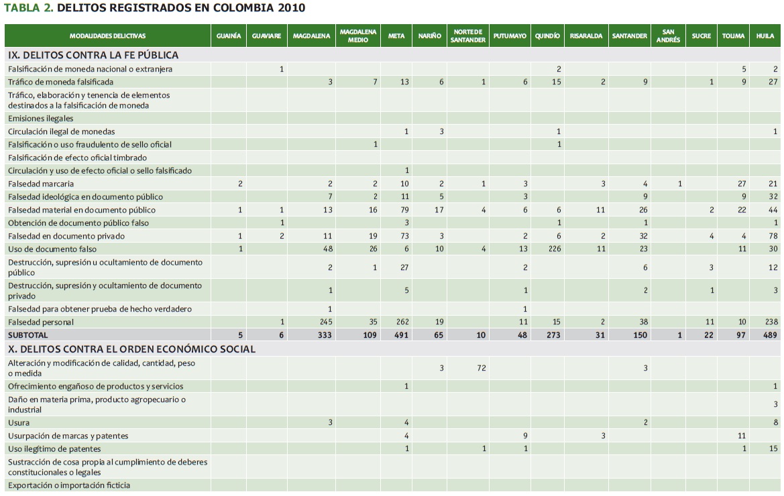The height and width of the screenshot is (496, 784).
Task: Select the MAGDALENA MEDIO column header
Action: [x=358, y=36]
